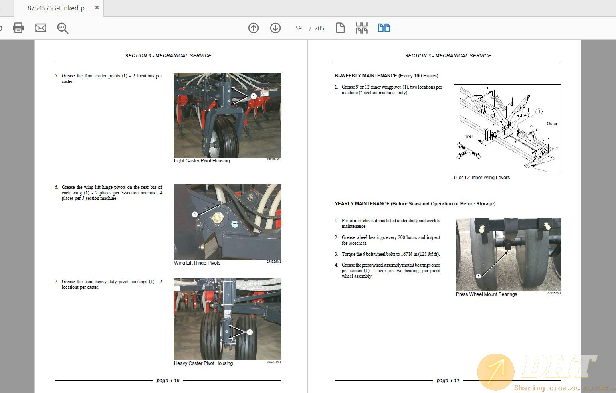
Task: Click the Press Wheel Mount Bearings image
Action: pyautogui.click(x=508, y=254)
